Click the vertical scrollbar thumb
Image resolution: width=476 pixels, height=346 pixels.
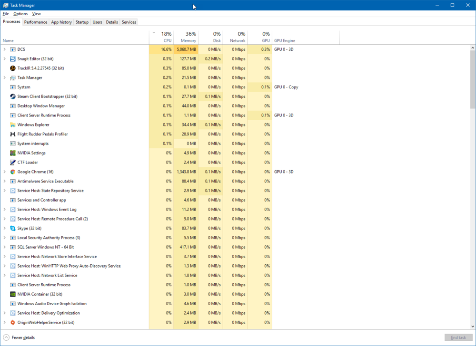473,79
